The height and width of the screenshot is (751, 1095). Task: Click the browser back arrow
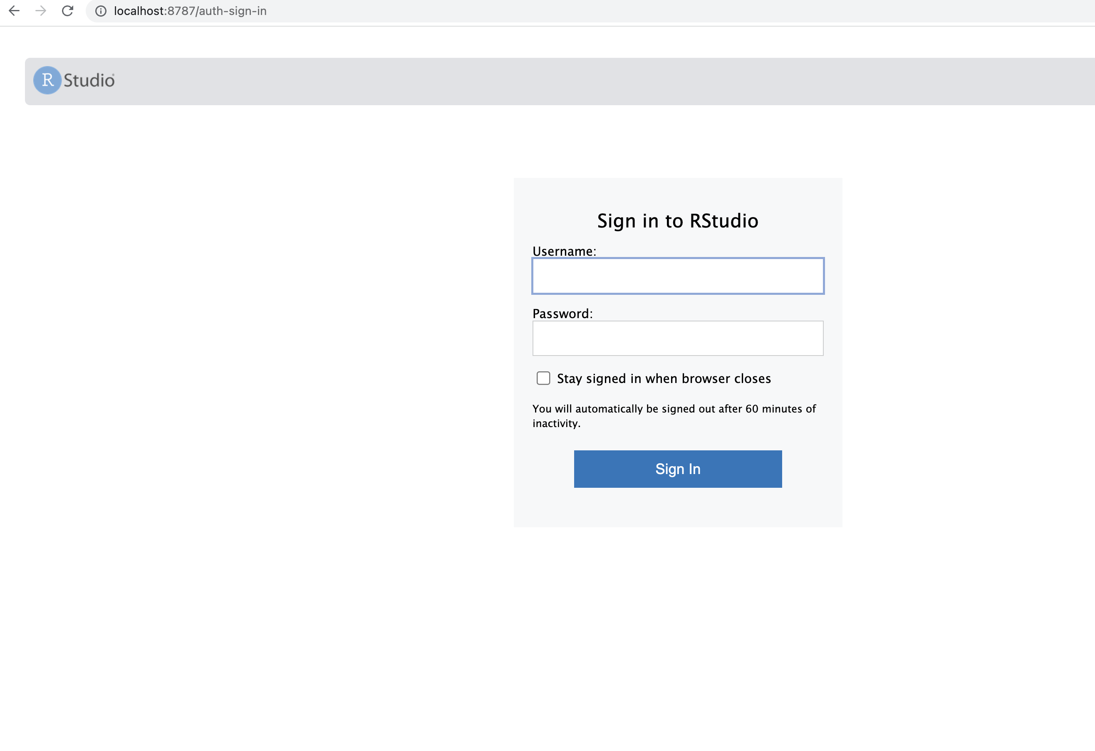tap(14, 11)
